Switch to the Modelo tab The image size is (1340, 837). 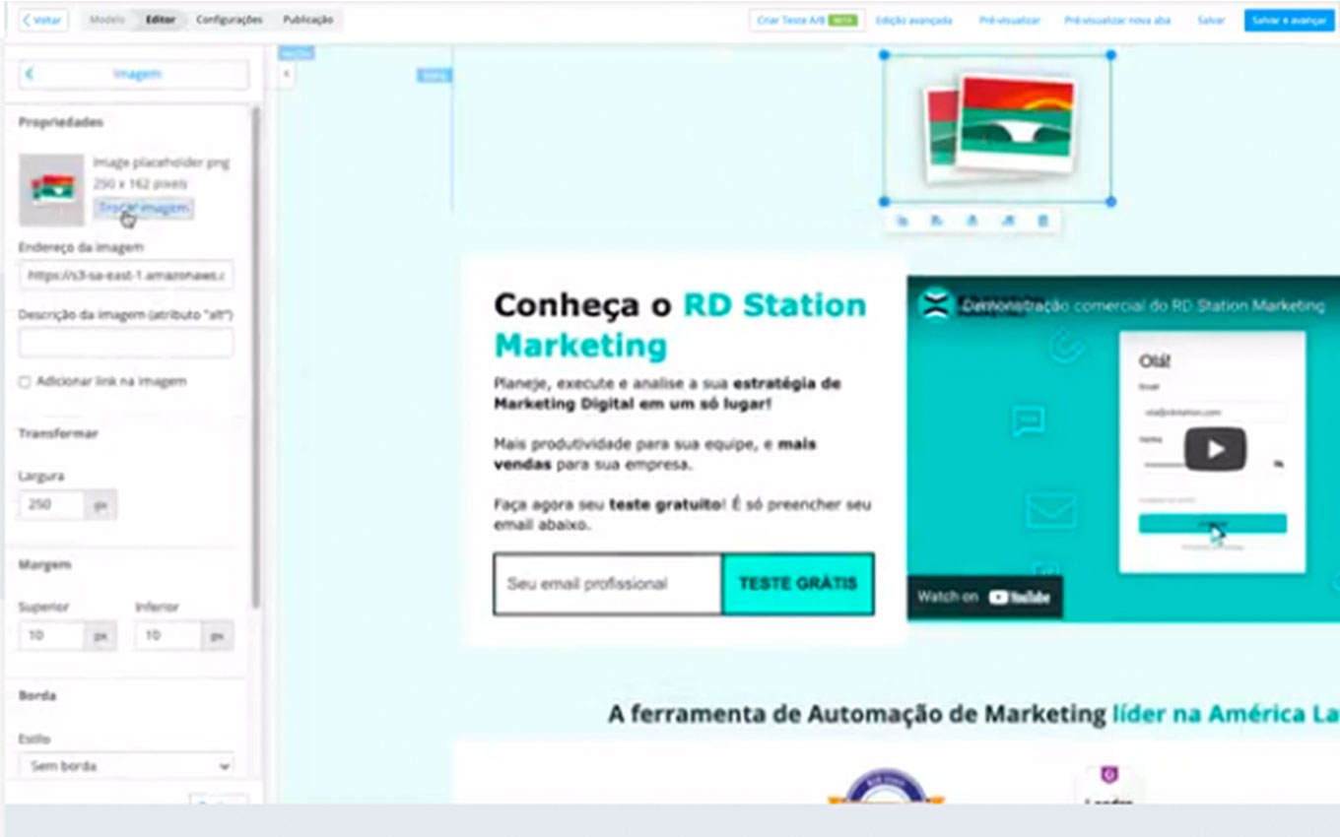107,20
